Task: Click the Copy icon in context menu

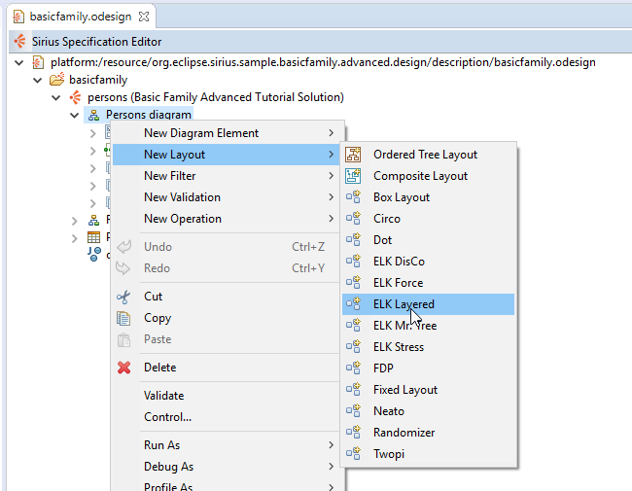Action: coord(123,318)
